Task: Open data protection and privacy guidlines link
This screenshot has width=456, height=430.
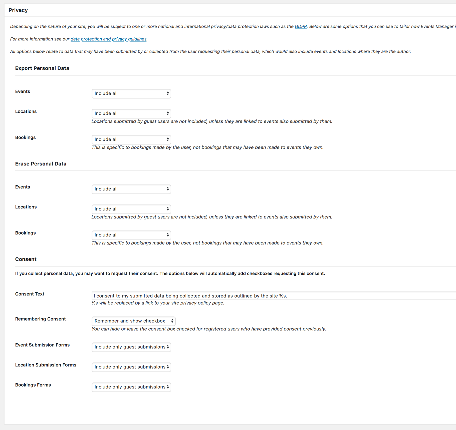Action: click(109, 39)
